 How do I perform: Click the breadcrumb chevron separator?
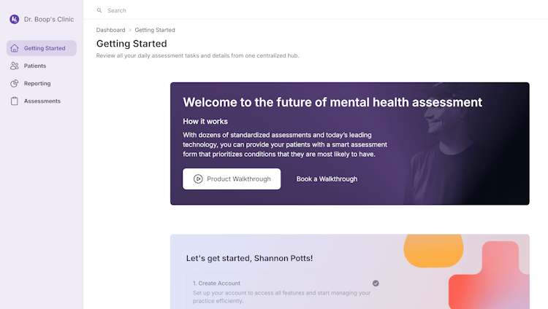[130, 30]
